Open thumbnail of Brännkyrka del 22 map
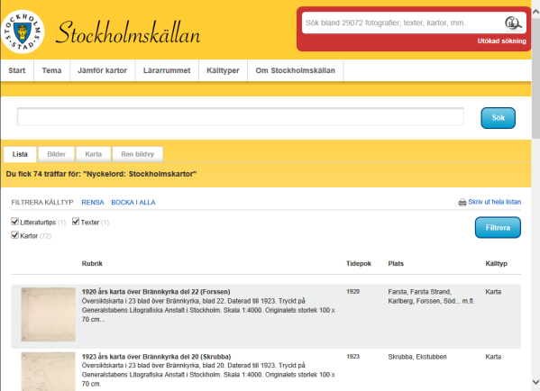The image size is (540, 391). (48, 314)
